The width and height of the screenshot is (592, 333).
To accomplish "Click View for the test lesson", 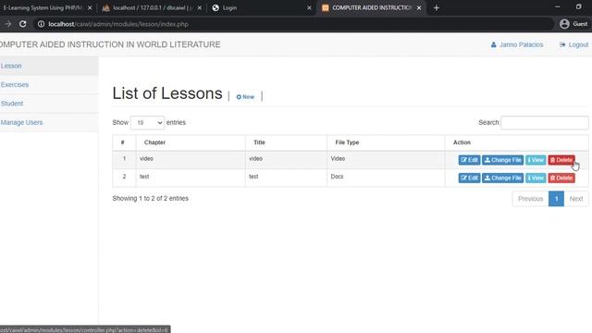I will (536, 178).
